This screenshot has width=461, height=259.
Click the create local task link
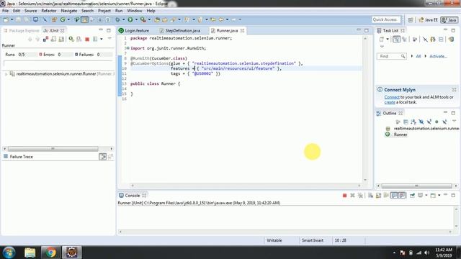click(390, 102)
